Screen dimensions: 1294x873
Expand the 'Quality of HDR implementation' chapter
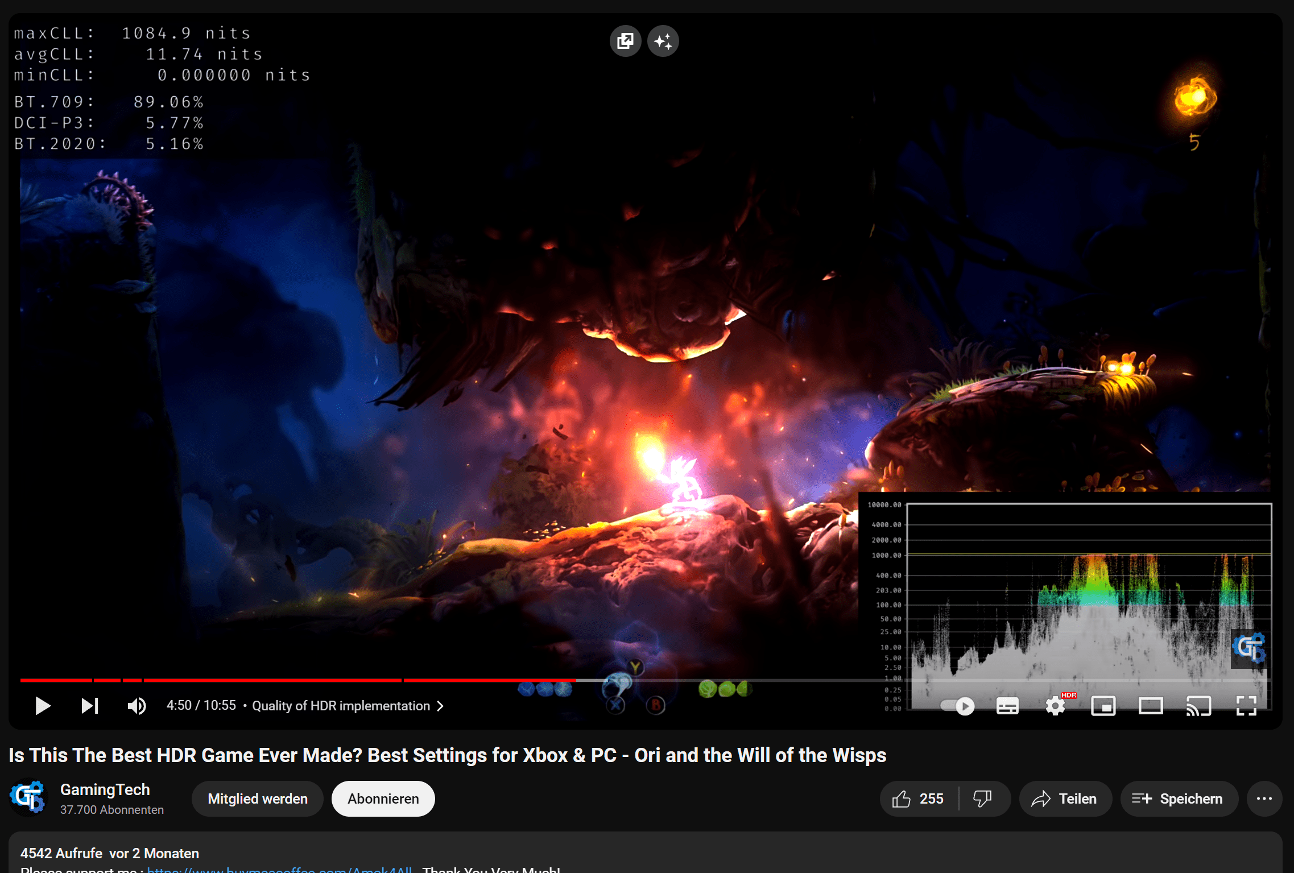click(x=348, y=706)
